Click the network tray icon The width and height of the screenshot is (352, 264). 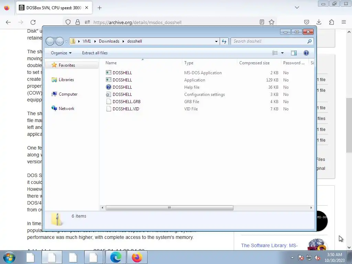click(309, 257)
